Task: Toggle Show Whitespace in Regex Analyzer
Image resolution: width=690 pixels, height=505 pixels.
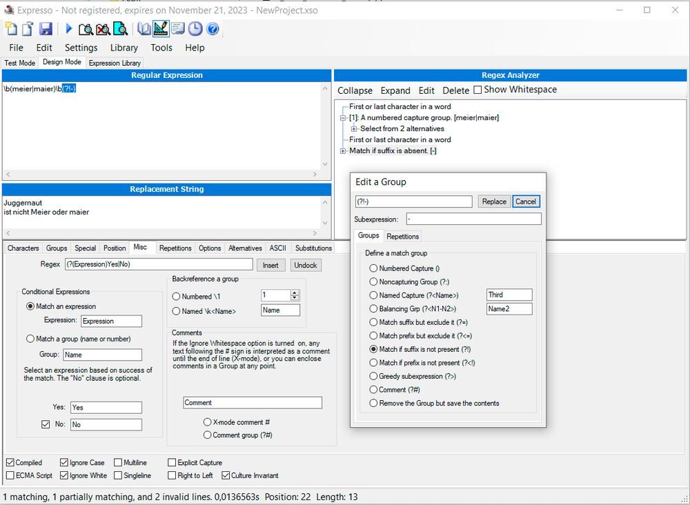Action: tap(476, 90)
